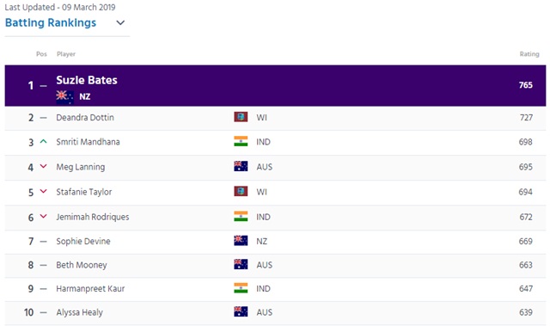
Task: Click Australia flag beside Meg Lanning
Action: [241, 166]
